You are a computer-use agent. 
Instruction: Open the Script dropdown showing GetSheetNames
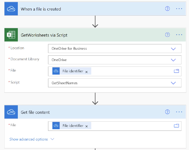click(173, 83)
